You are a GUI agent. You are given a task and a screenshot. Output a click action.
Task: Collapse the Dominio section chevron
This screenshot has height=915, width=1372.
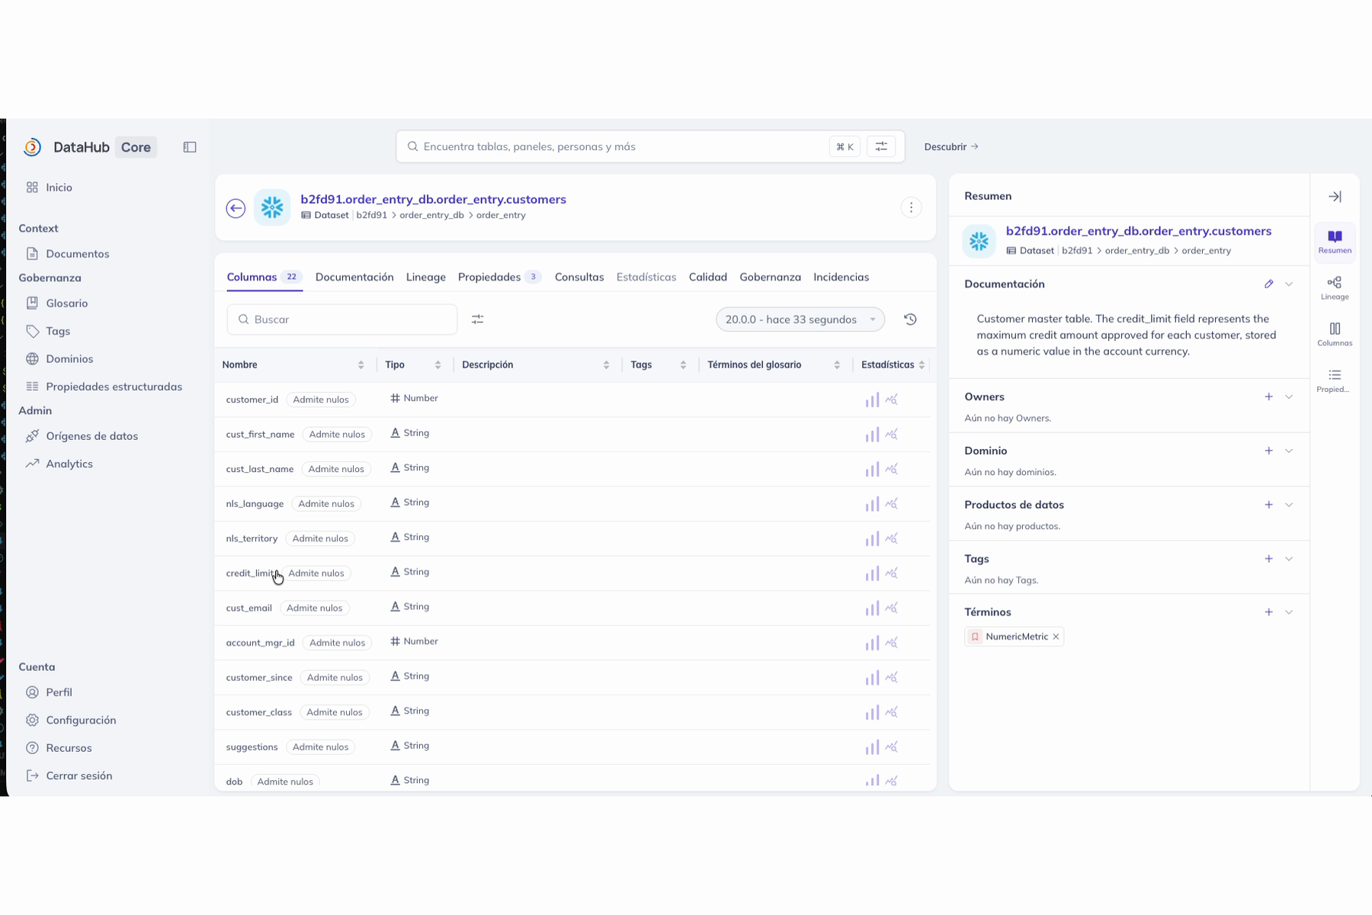1289,451
